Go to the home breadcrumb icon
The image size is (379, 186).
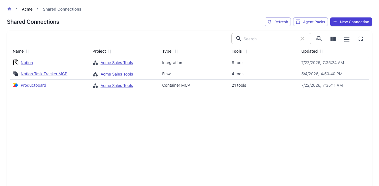point(9,9)
